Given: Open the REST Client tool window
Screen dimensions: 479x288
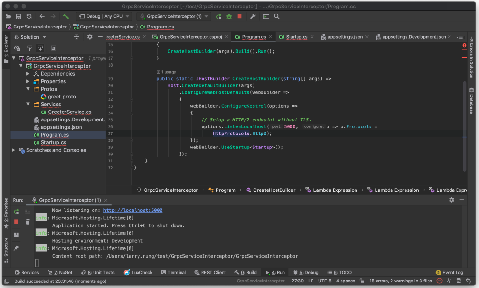Looking at the screenshot, I should 210,272.
